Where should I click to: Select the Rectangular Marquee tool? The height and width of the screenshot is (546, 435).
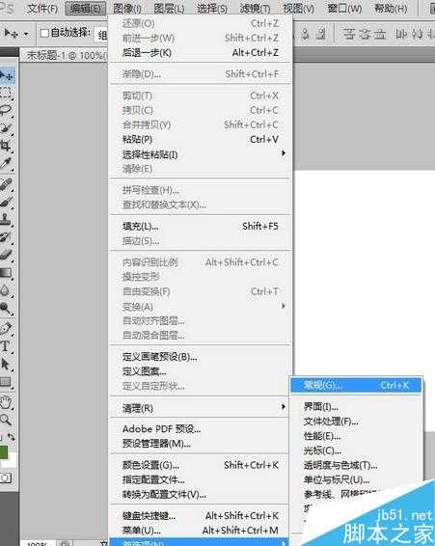click(x=6, y=93)
